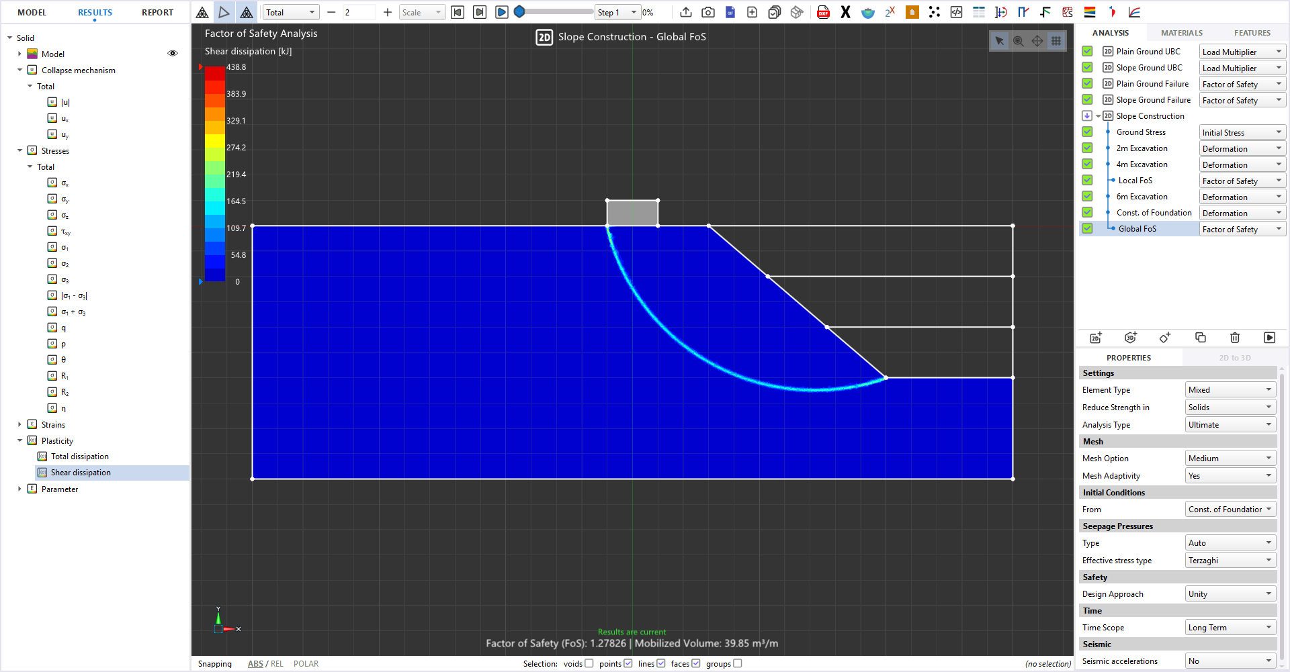Collapse the Plasticity tree node
This screenshot has width=1290, height=672.
tap(19, 440)
